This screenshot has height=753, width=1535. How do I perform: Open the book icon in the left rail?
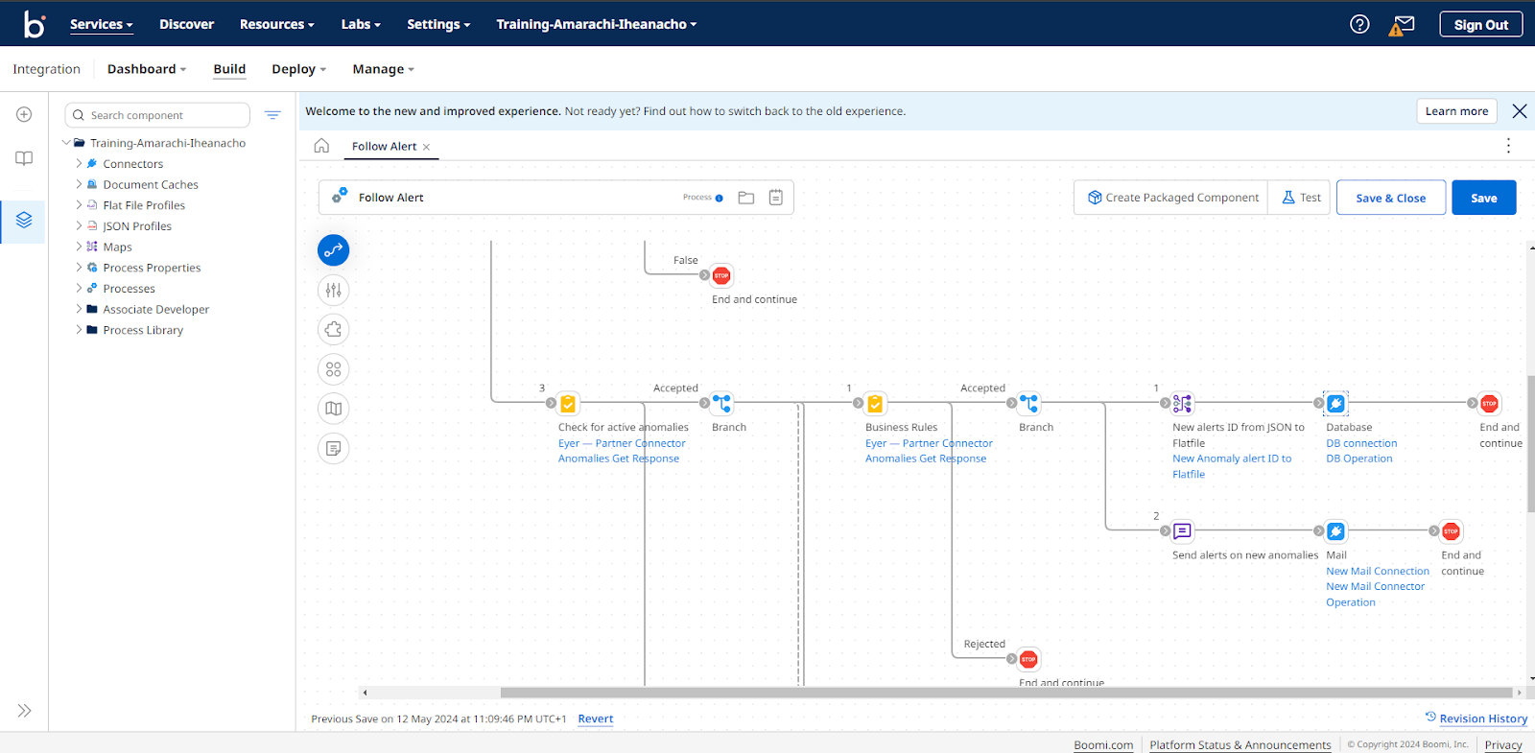(x=24, y=158)
